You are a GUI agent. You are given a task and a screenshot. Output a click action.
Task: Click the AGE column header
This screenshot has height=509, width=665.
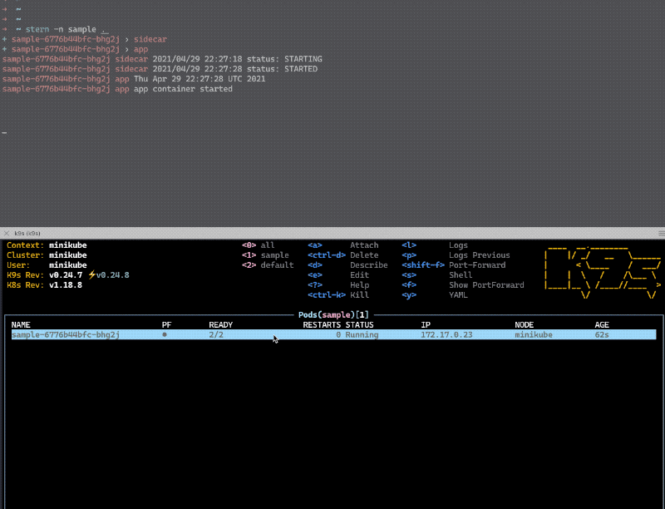tap(601, 325)
